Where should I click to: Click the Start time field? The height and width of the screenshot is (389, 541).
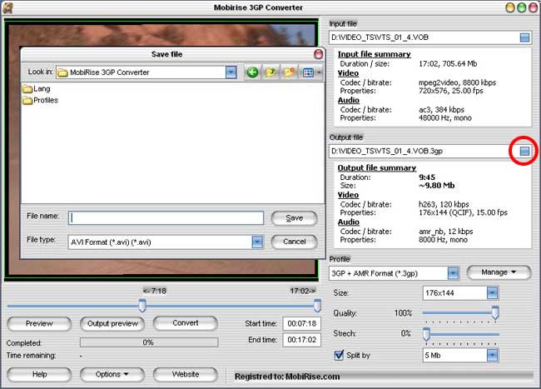[x=301, y=324]
